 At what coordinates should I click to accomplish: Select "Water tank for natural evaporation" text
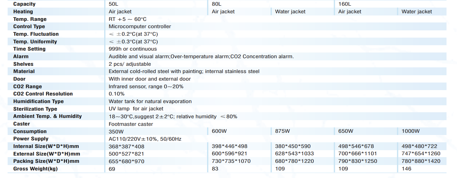[x=150, y=101]
